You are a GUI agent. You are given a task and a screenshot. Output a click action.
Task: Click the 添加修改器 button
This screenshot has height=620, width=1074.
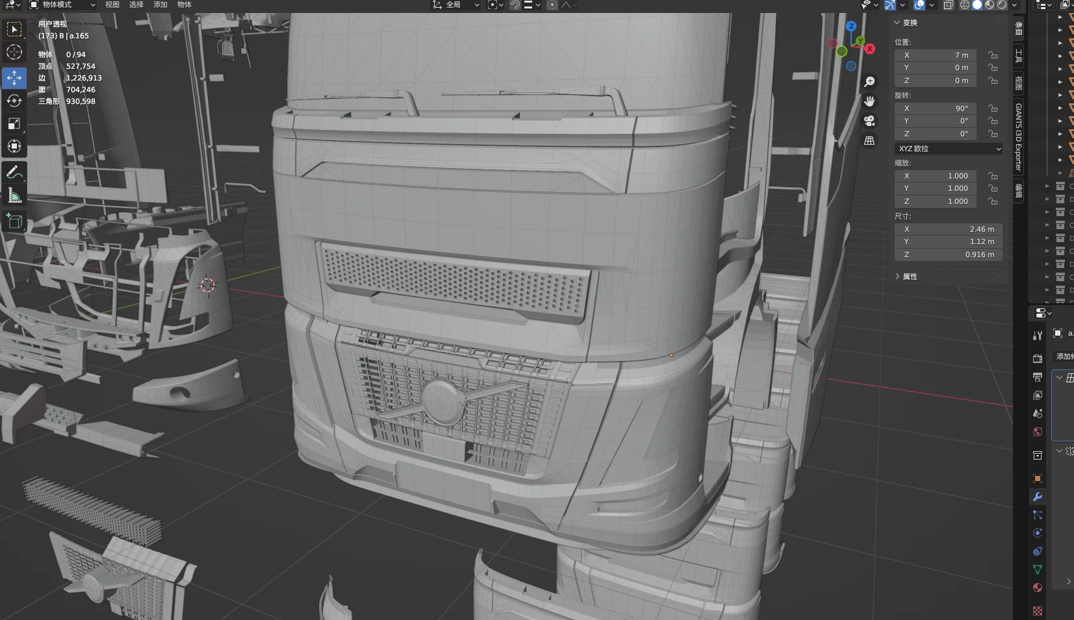point(1063,356)
